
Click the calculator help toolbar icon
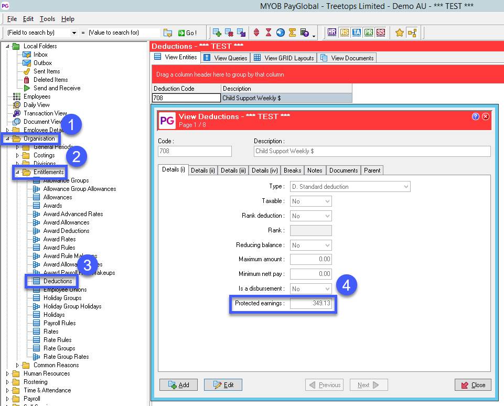pos(304,33)
